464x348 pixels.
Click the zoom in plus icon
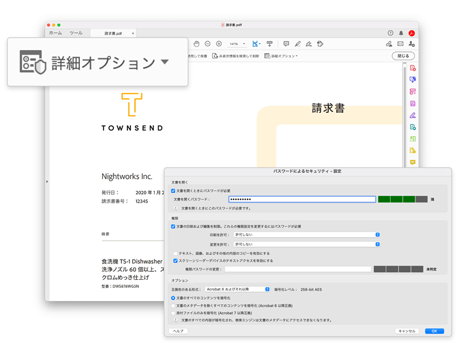[219, 44]
